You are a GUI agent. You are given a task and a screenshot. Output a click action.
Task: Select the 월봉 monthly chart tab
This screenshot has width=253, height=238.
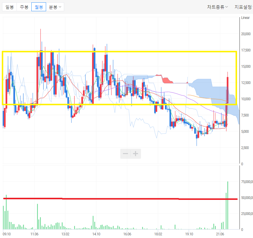click(x=39, y=7)
